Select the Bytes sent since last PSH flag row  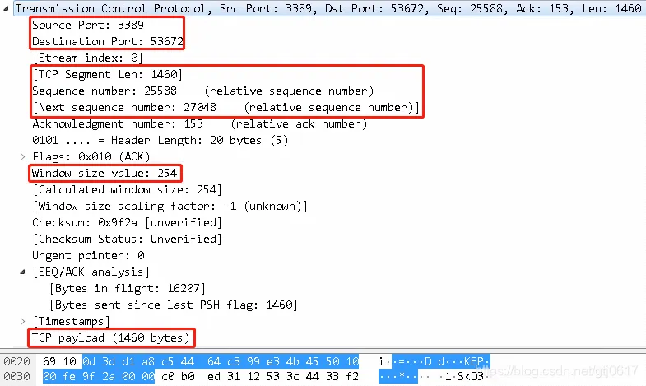[x=174, y=305]
